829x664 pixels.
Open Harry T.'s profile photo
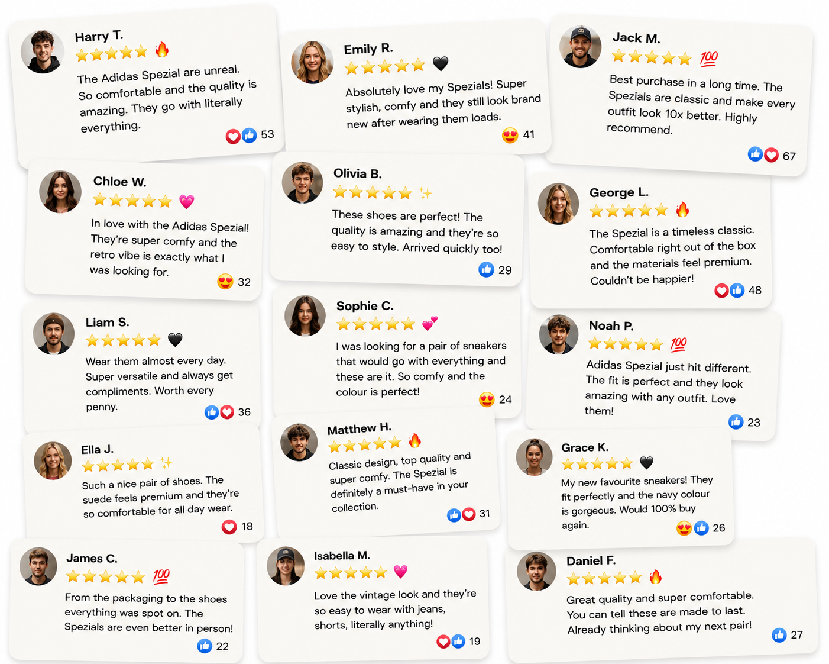coord(43,51)
